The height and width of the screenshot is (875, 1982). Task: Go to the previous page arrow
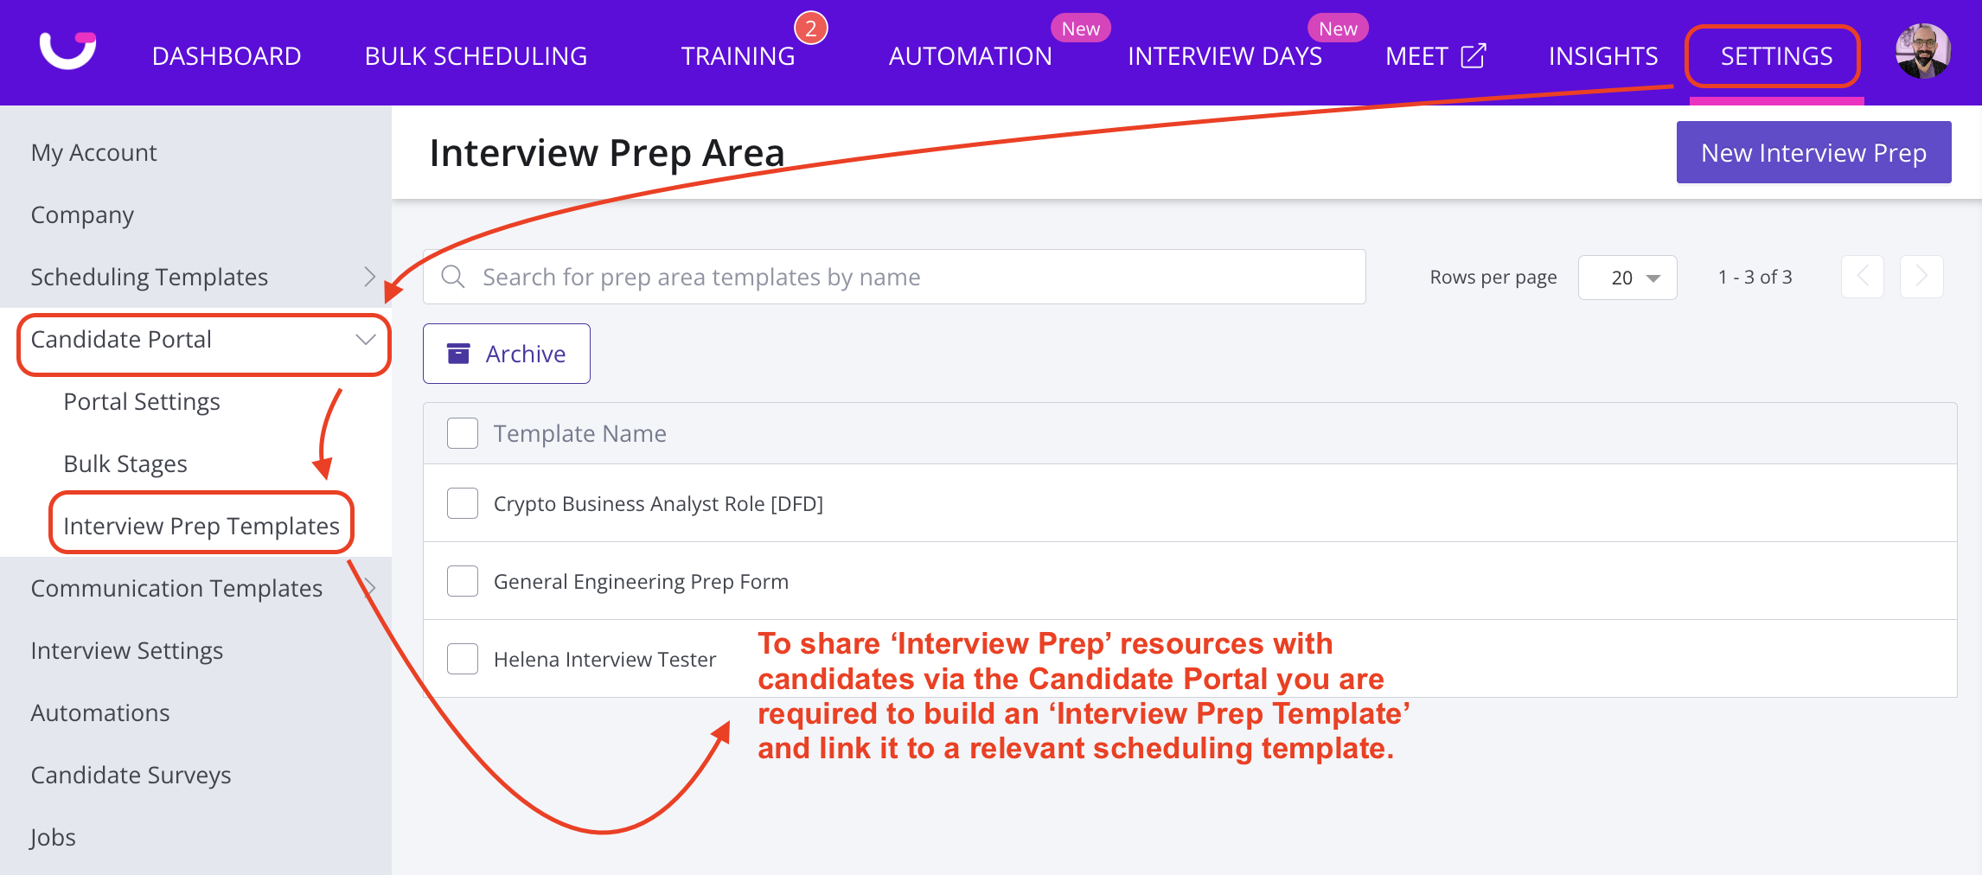[x=1863, y=277]
